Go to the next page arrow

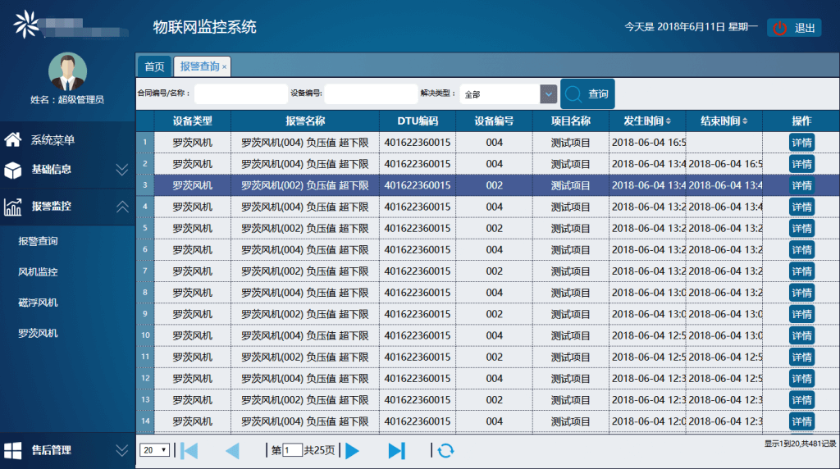(353, 450)
